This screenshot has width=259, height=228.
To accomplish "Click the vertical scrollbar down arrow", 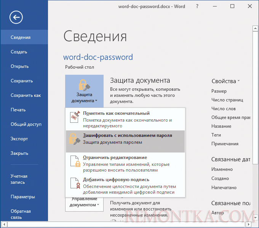I will tap(255, 218).
